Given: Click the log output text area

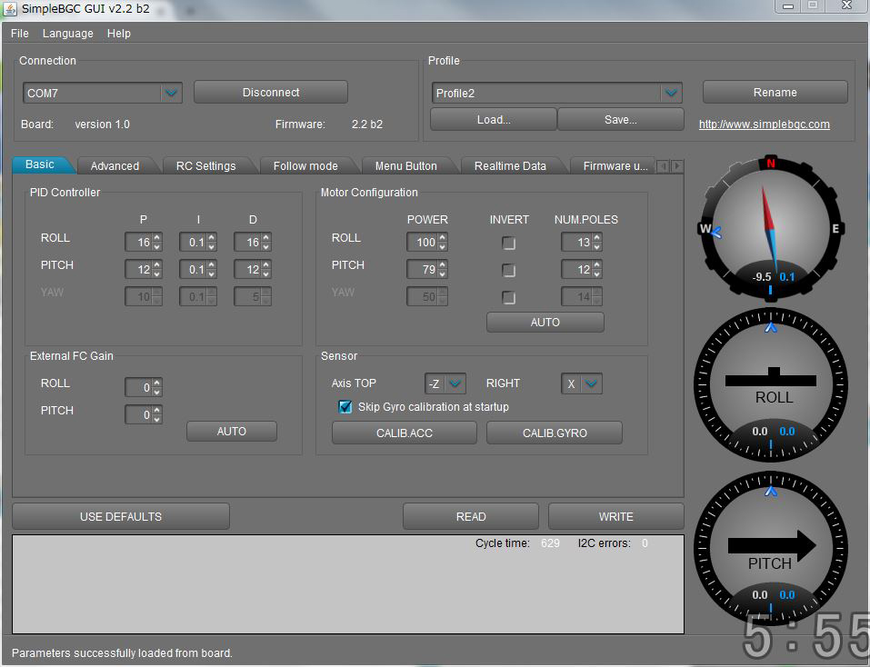Looking at the screenshot, I should click(x=348, y=584).
